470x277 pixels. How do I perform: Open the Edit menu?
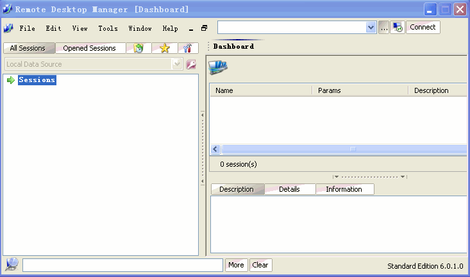tap(54, 28)
